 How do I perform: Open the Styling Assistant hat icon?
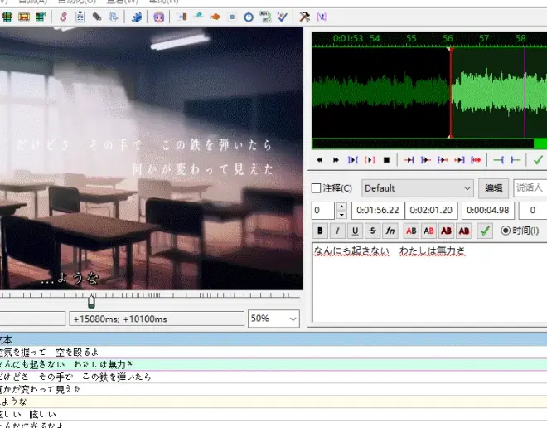point(199,16)
